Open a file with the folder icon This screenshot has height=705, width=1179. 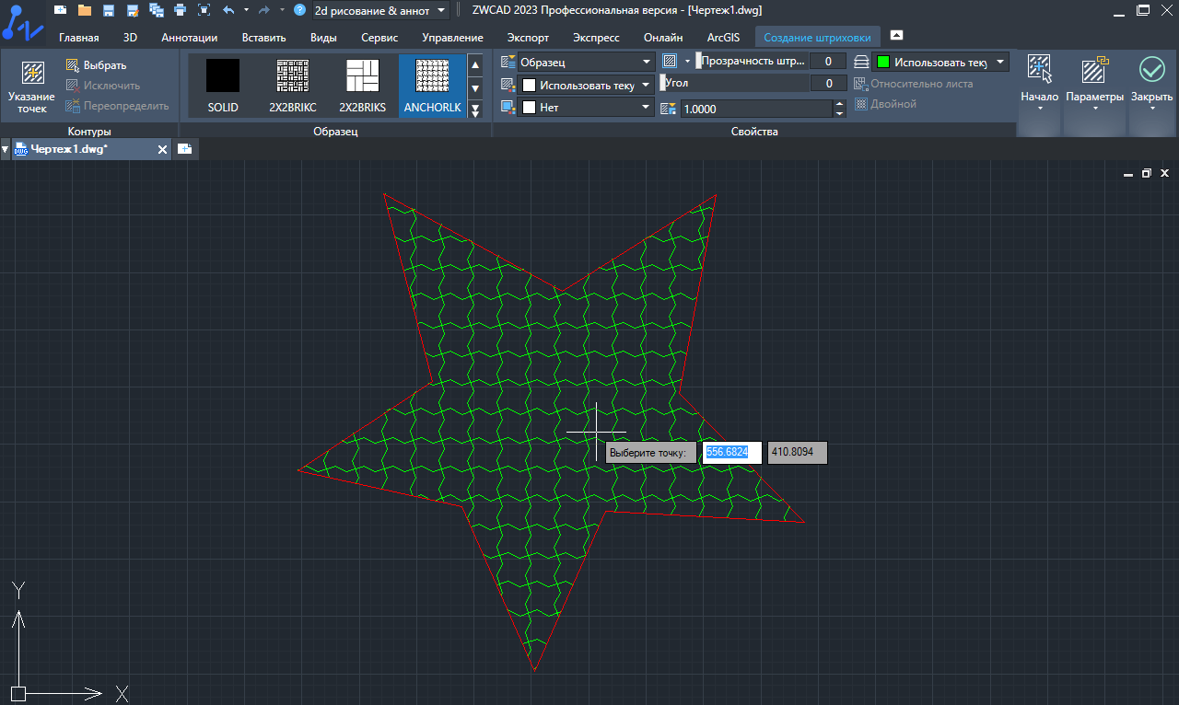tap(85, 10)
